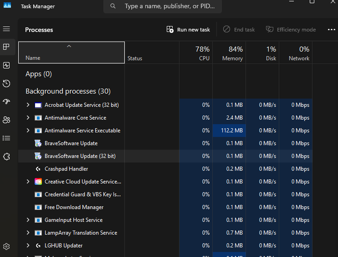Screen dimensions: 338x257
Task: Click the 0.7 MB memory cell
Action: (229, 233)
